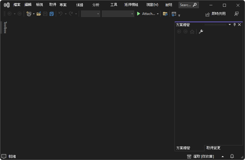Click the Redo toolbar icon
This screenshot has height=160, width=245.
[x=71, y=14]
